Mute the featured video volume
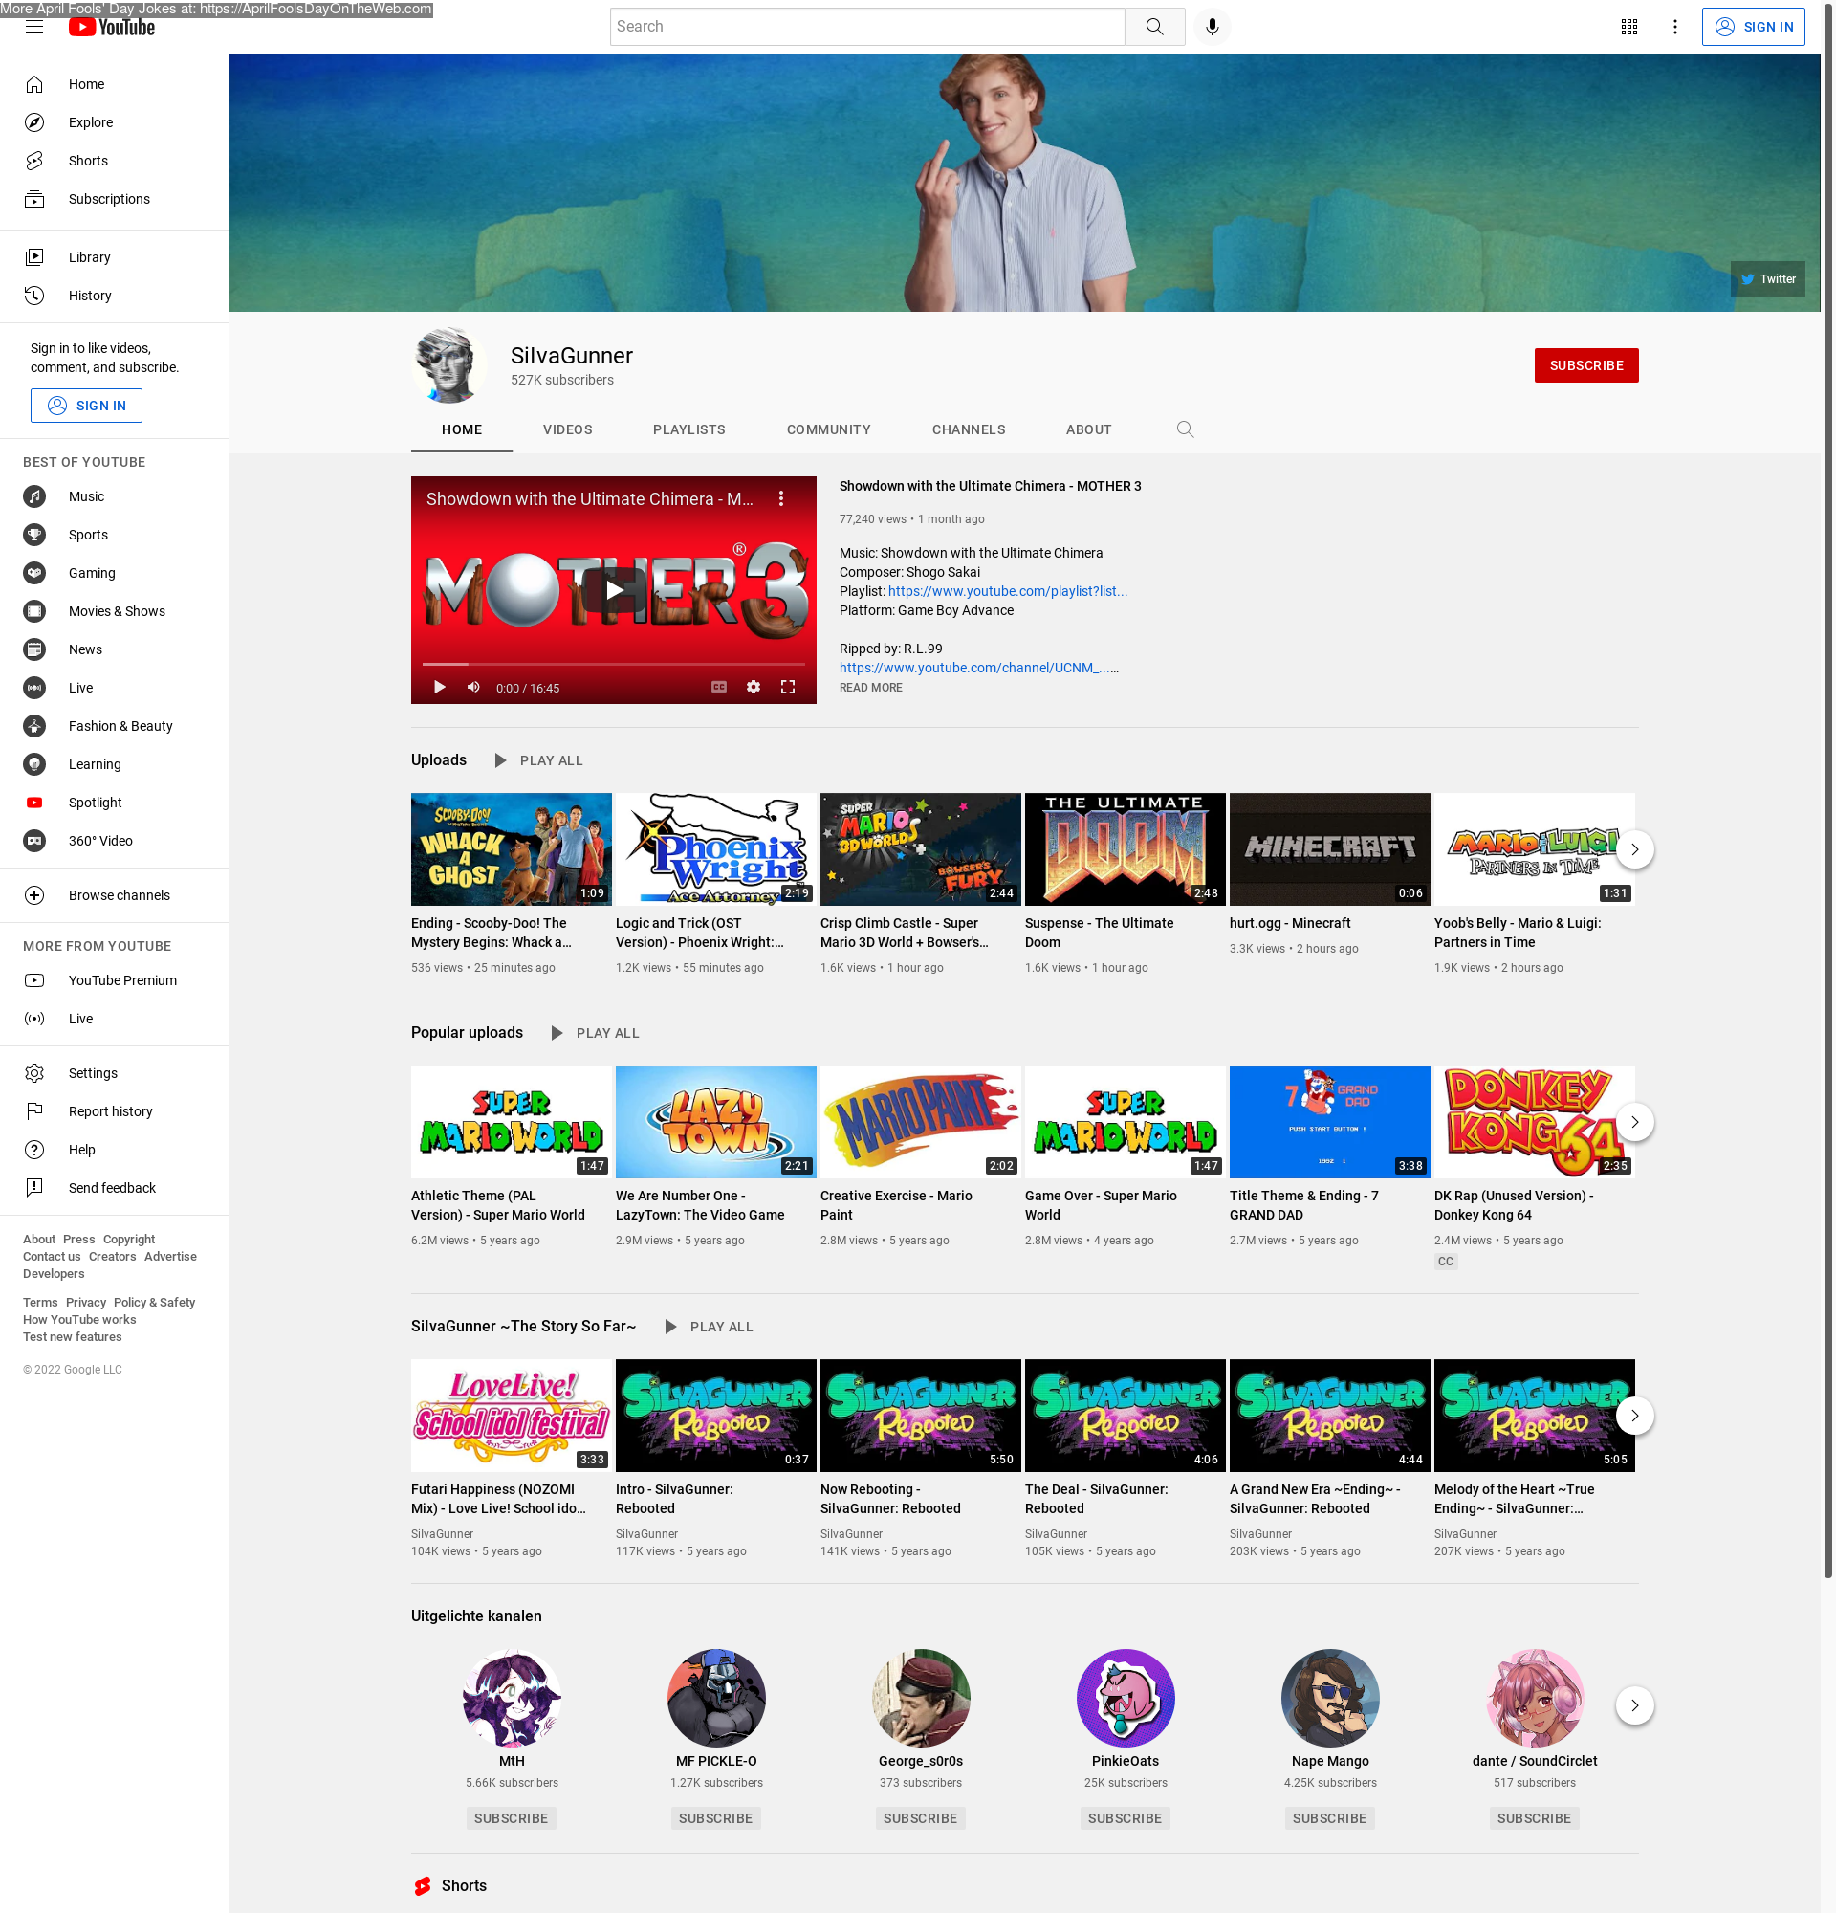 (x=473, y=687)
